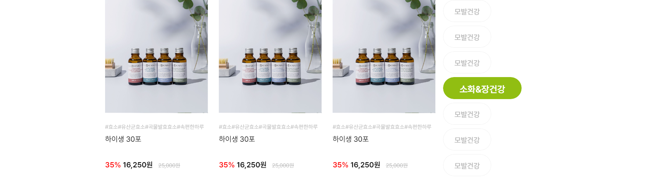Choose the 모발건강 tab directly below 소화&장건강
Screen dimensions: 651x178
pos(467,114)
